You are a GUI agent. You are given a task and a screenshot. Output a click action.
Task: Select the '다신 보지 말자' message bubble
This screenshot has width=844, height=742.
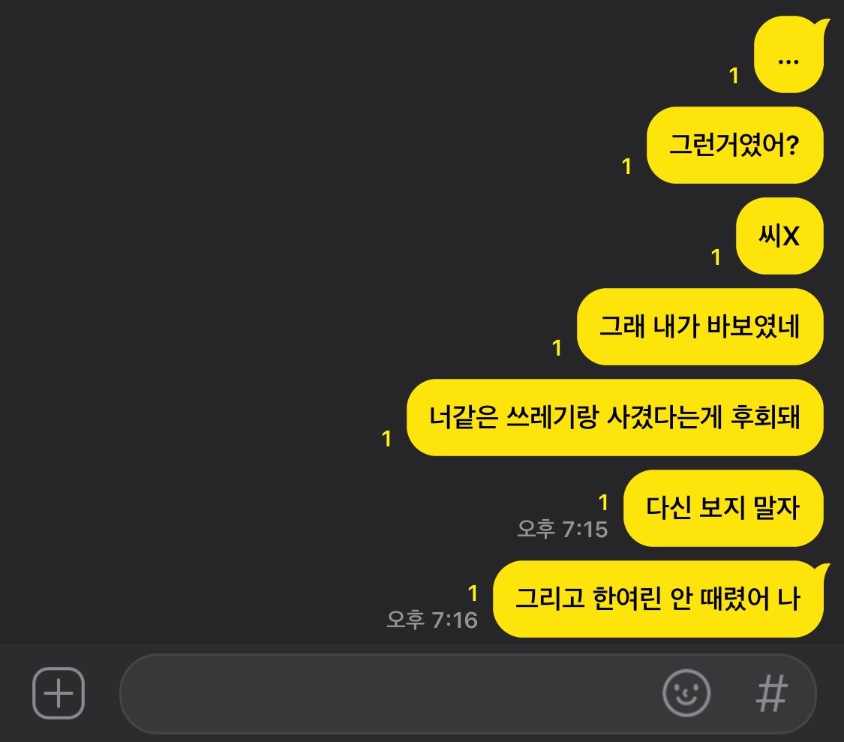click(x=723, y=509)
